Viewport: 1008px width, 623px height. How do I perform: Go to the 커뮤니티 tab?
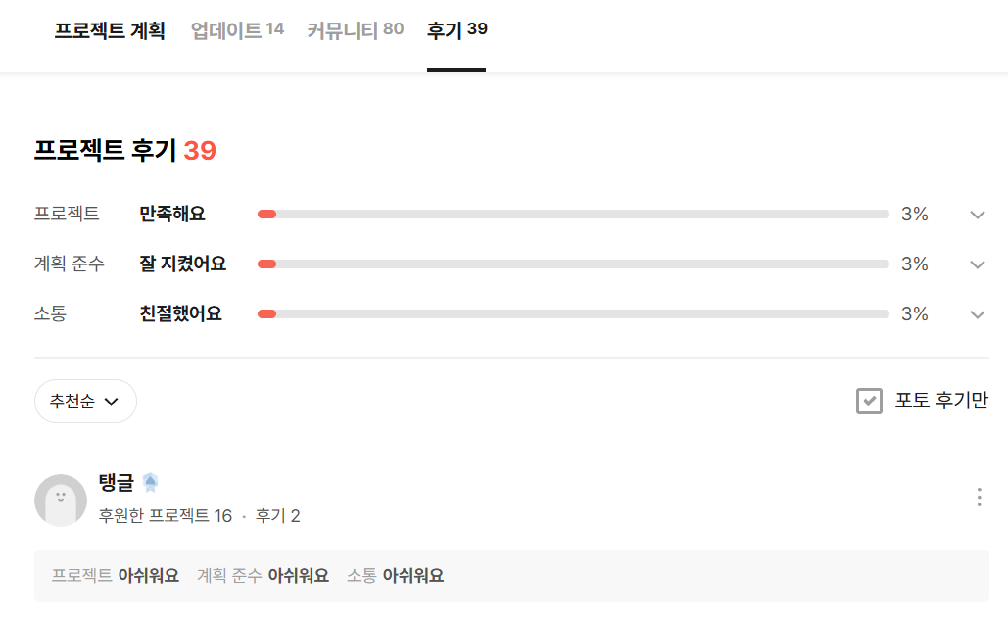(355, 30)
